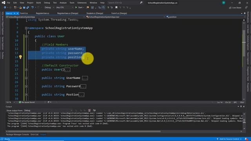Switch to the RegisterUser.cs tab
Screen dimensions: 251x141
click(x=42, y=13)
